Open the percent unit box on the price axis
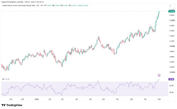The height and width of the screenshot is (109, 177). click(x=172, y=6)
